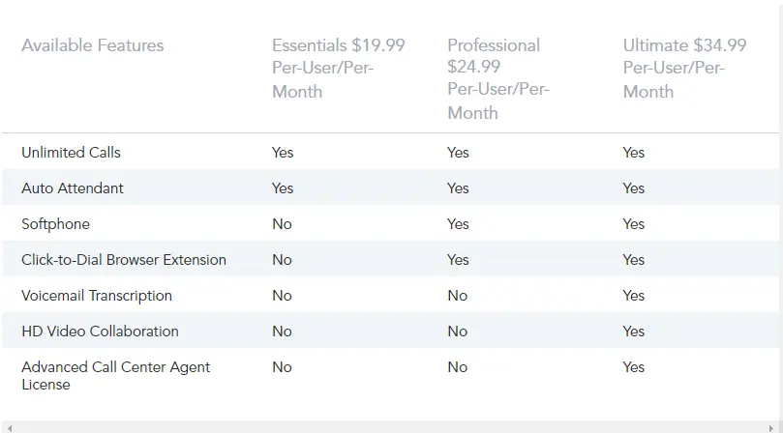The image size is (783, 433).
Task: Click the horizontal scrollbar left arrow
Action: [x=8, y=426]
